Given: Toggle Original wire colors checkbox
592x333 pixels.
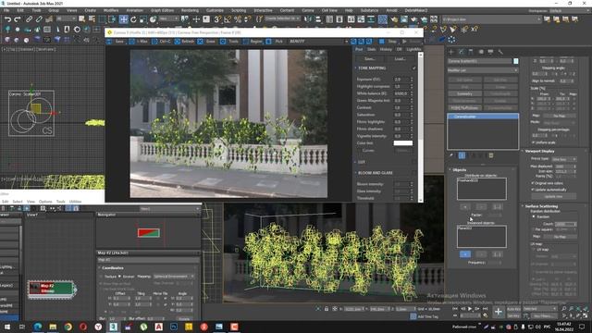Looking at the screenshot, I should (533, 183).
